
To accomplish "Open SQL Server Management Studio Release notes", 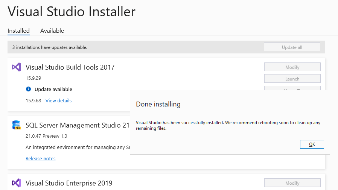I will (40, 158).
